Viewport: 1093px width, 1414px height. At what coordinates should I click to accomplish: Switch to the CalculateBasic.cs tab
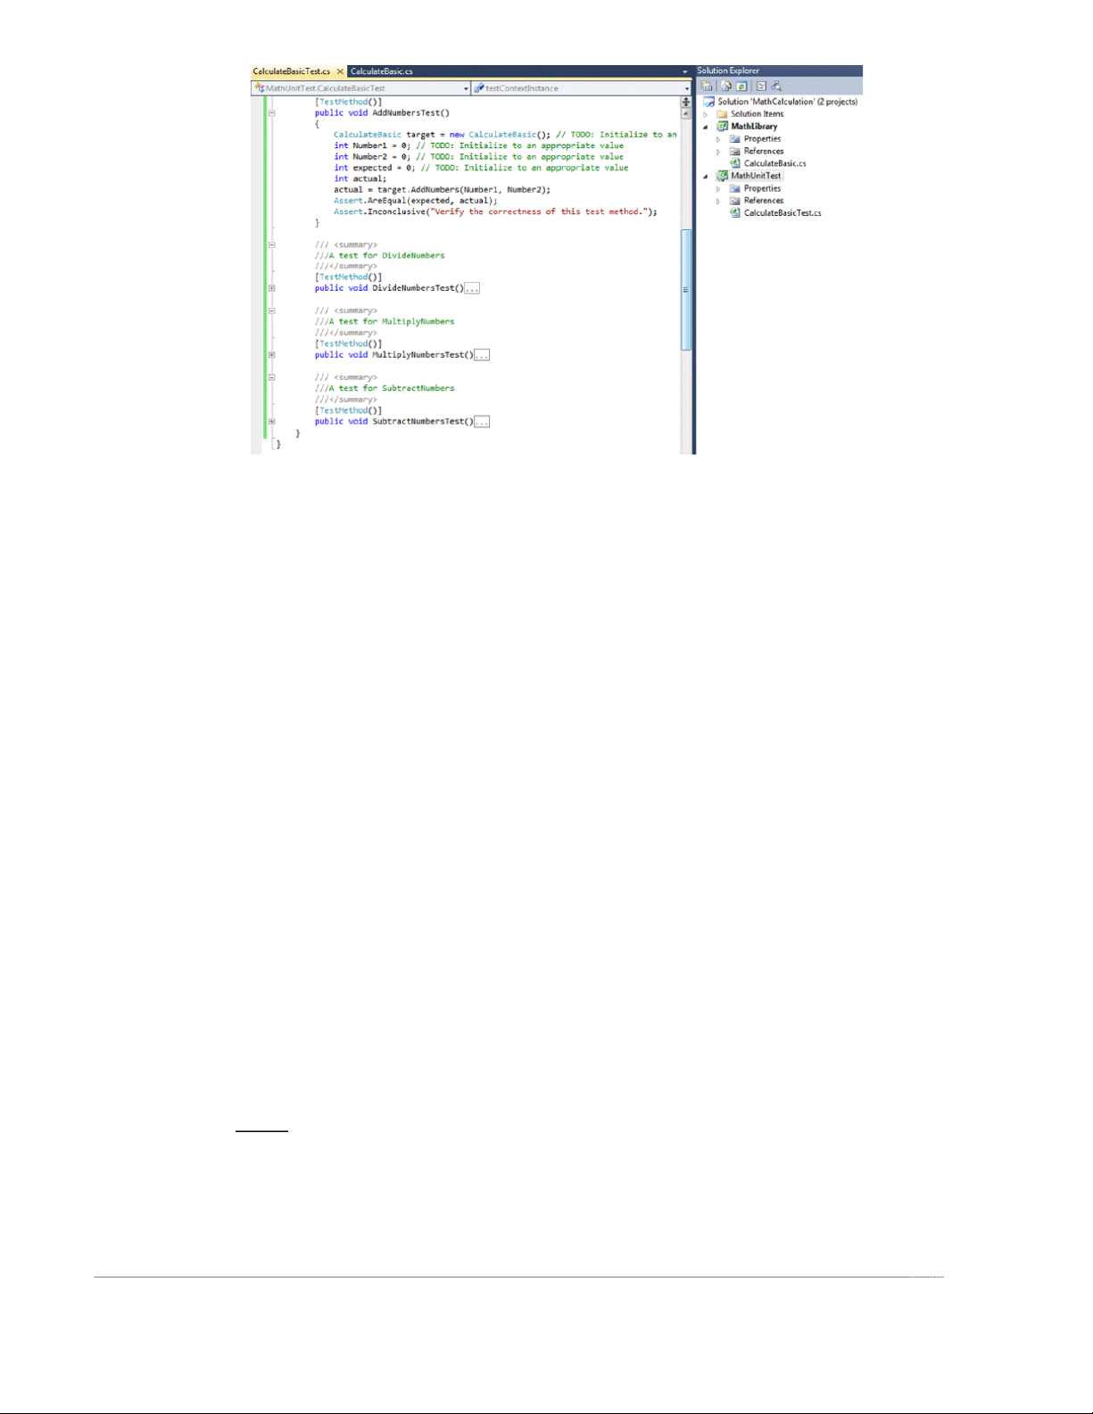[x=382, y=71]
